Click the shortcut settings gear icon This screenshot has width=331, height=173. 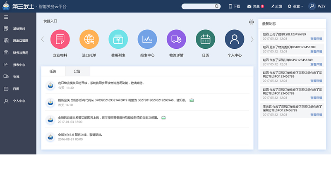[x=251, y=22]
